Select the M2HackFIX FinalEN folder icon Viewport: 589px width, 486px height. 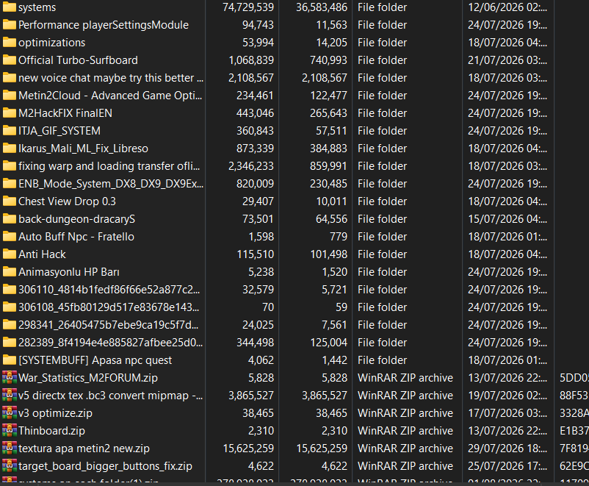(9, 113)
